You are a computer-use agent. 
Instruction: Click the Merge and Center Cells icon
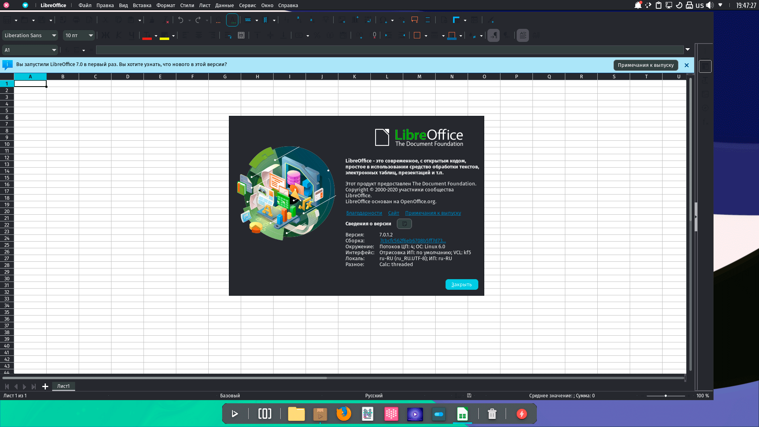point(241,36)
